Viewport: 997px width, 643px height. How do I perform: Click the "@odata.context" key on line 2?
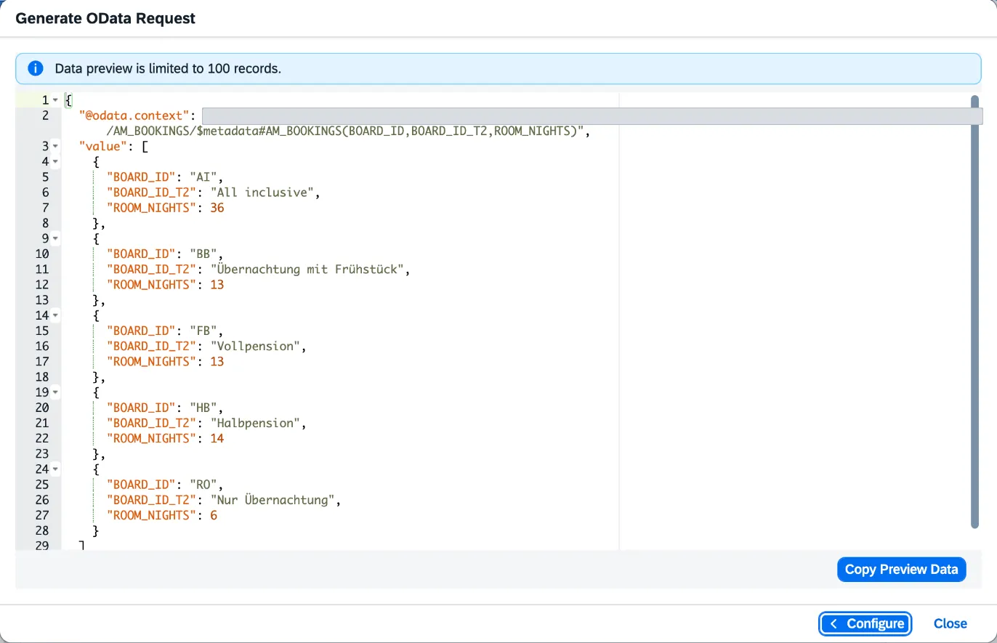(134, 116)
